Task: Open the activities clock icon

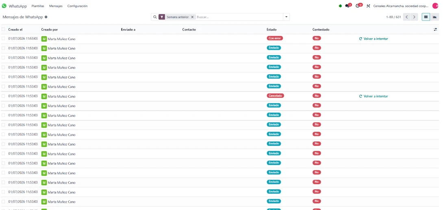Action: tap(358, 6)
